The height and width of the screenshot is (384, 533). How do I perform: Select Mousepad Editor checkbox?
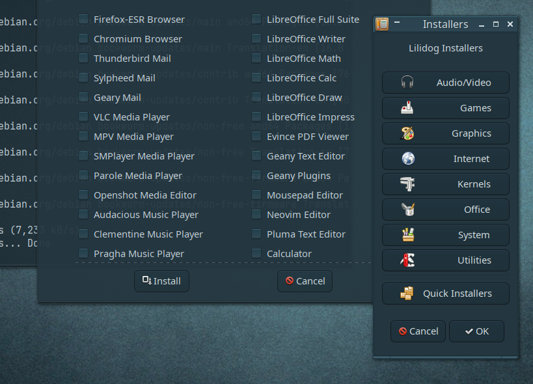[256, 195]
